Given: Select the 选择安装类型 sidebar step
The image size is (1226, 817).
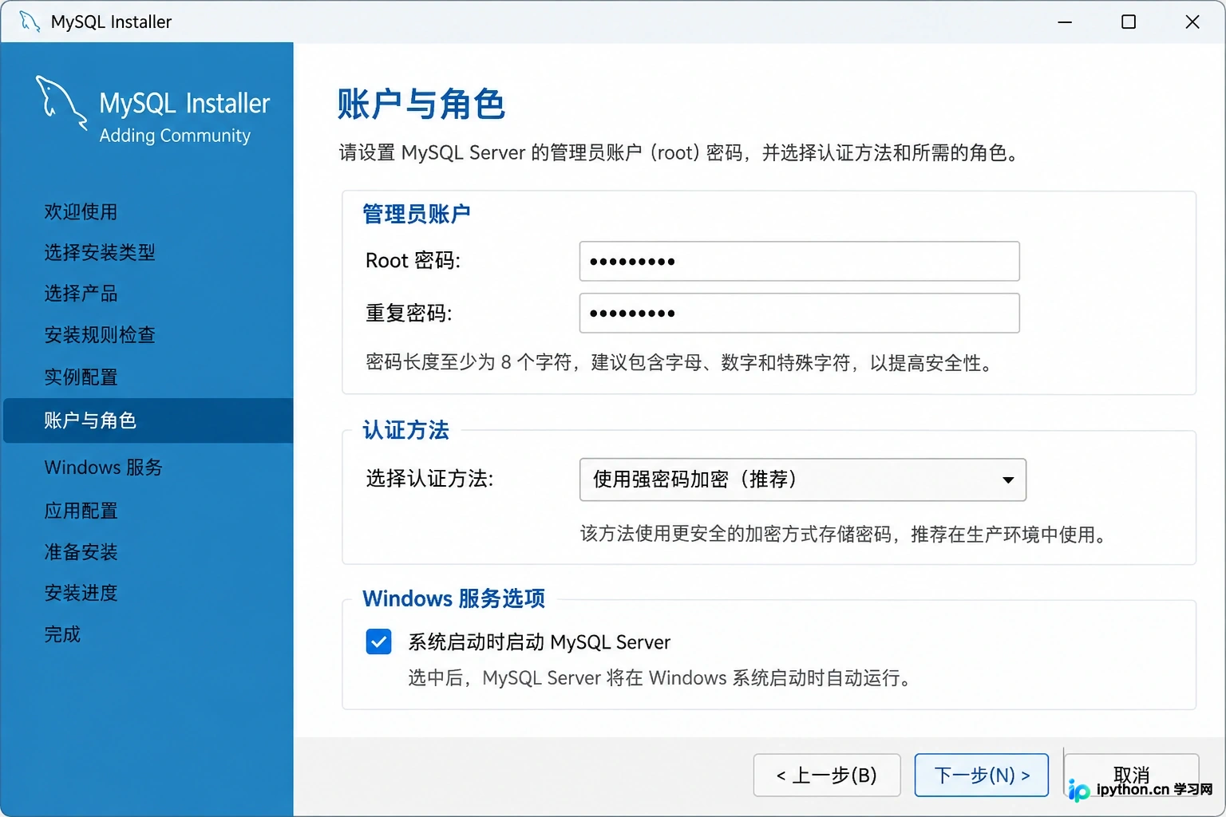Looking at the screenshot, I should (100, 252).
